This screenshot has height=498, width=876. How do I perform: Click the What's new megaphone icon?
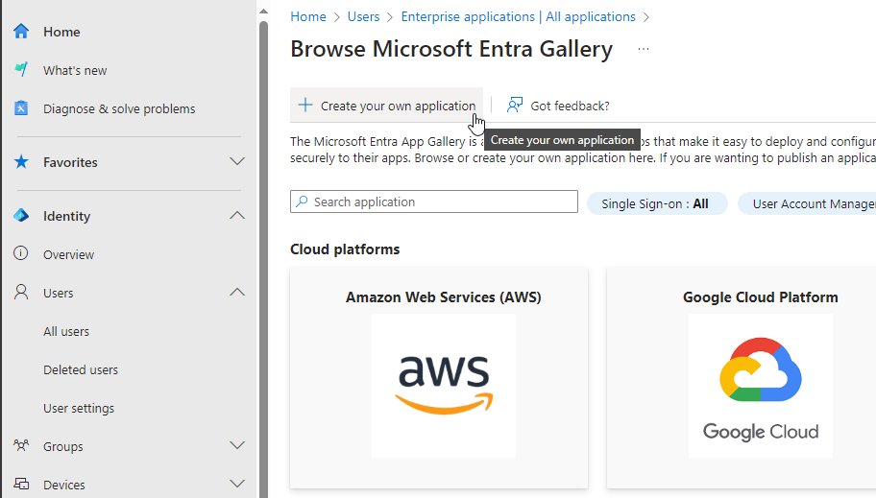click(21, 69)
